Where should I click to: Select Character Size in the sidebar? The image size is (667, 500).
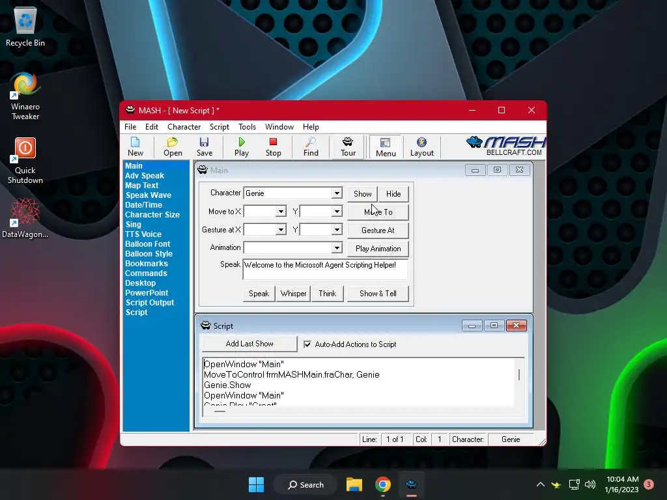coord(152,215)
